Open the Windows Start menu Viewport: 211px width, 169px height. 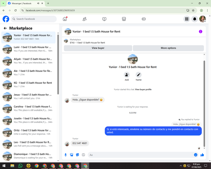tap(4, 166)
